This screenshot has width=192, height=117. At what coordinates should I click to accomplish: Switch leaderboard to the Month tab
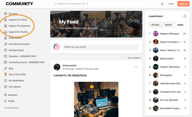(168, 25)
